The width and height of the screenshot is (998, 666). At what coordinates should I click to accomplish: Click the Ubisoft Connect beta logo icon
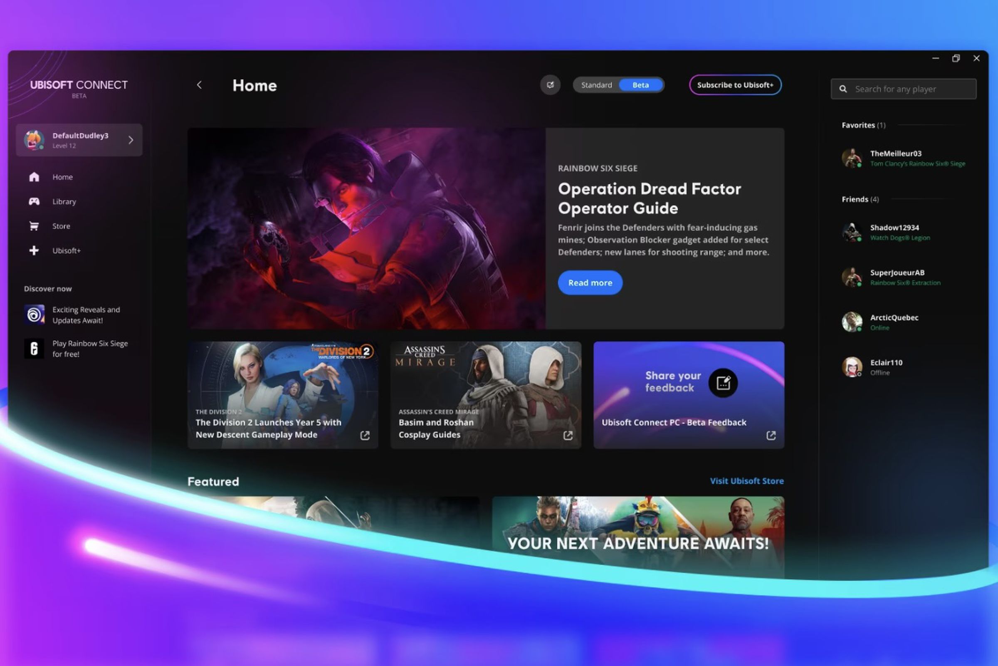click(79, 88)
